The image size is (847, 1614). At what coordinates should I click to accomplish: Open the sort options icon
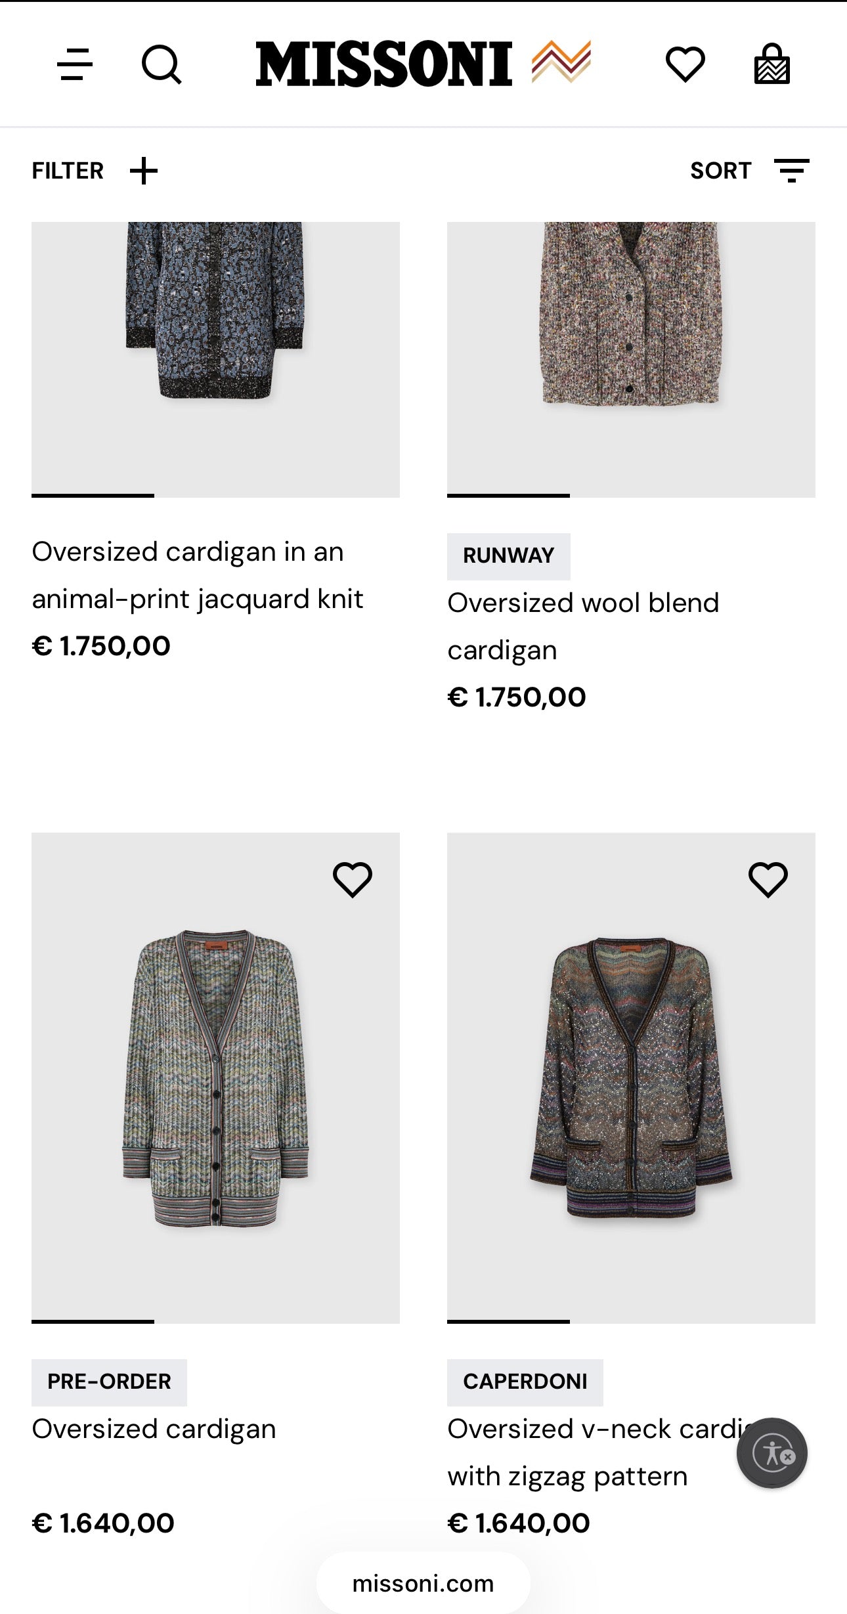click(x=793, y=169)
